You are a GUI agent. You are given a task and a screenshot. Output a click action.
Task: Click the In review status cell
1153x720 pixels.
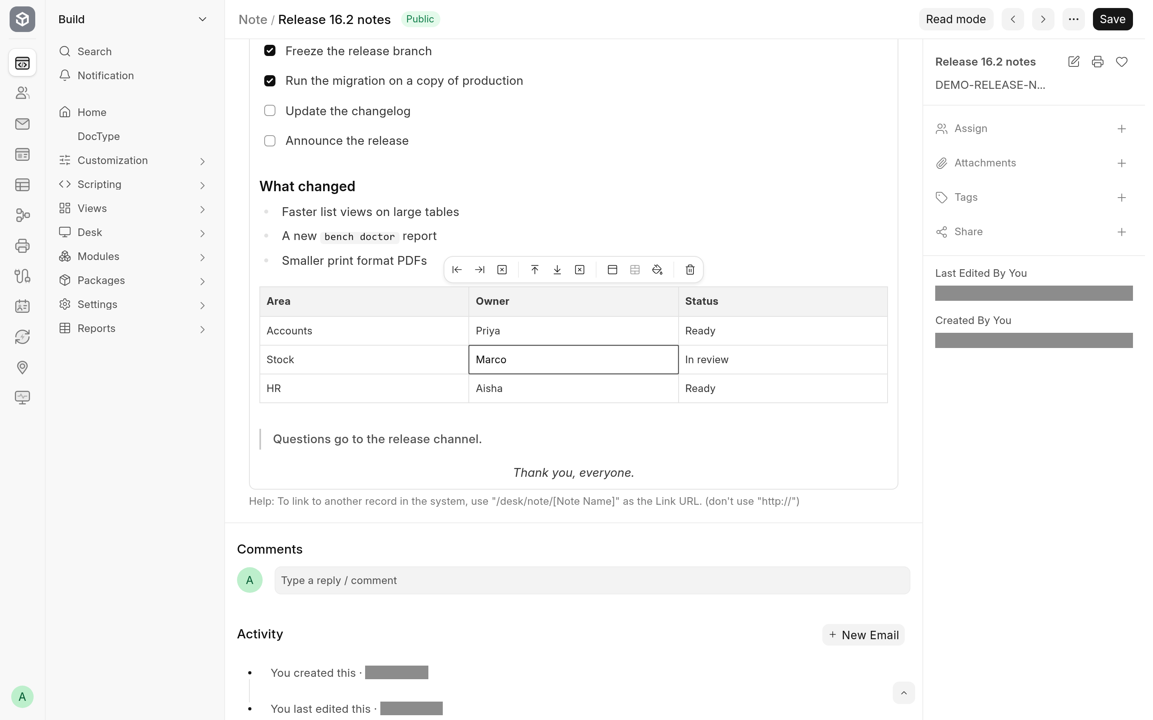783,360
